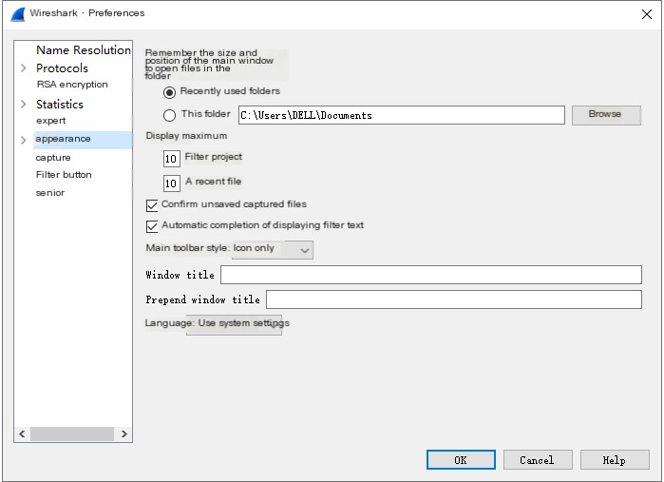Click tree scrollbar right arrow
Screen dimensions: 664x482
(x=123, y=434)
